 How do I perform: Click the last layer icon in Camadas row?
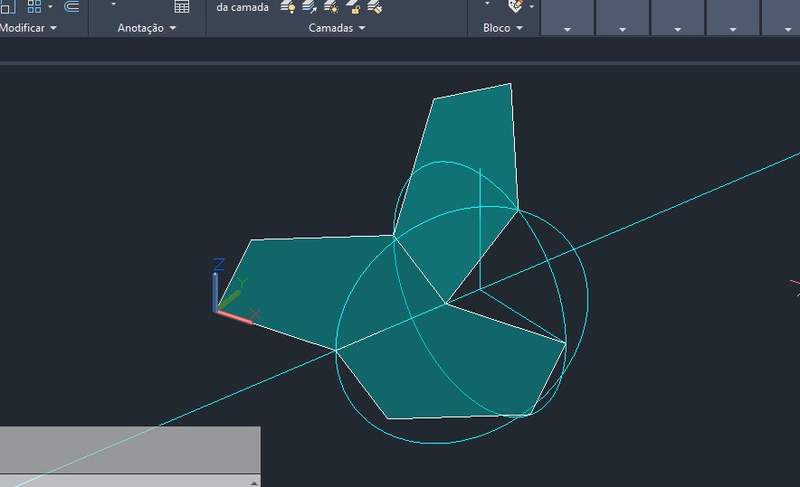coord(375,7)
